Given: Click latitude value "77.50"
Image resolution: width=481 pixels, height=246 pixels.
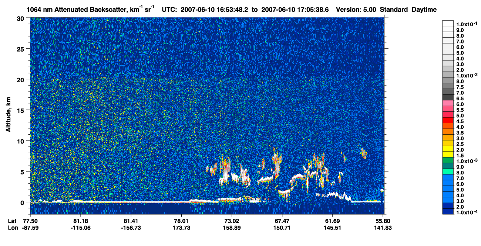Looking at the screenshot, I should click(x=30, y=221).
